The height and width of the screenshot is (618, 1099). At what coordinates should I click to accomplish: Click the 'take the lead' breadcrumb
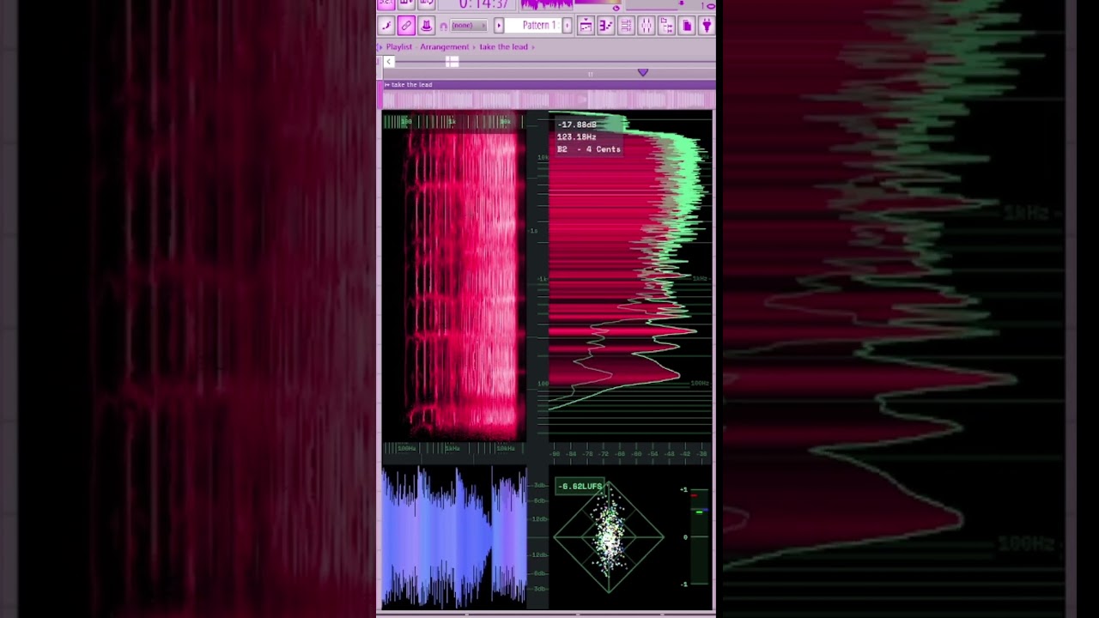503,47
